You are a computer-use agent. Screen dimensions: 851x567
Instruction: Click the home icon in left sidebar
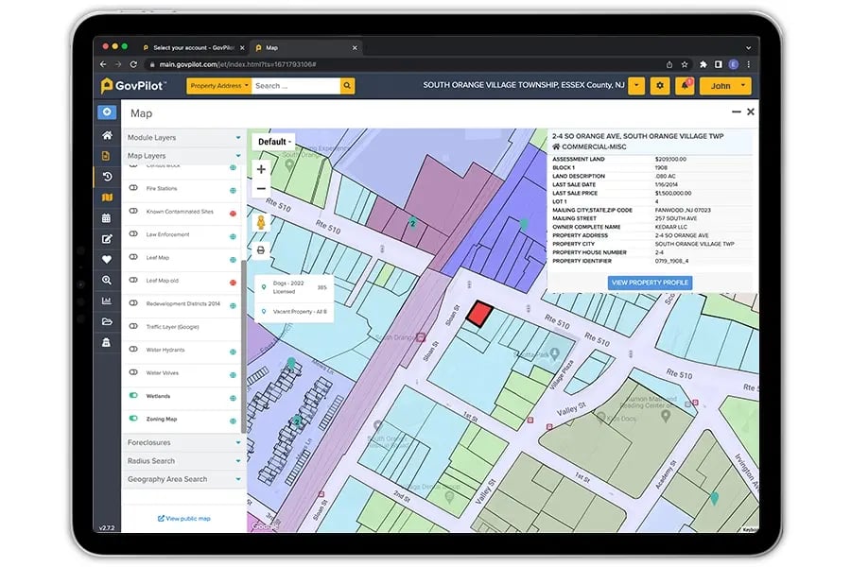point(107,135)
